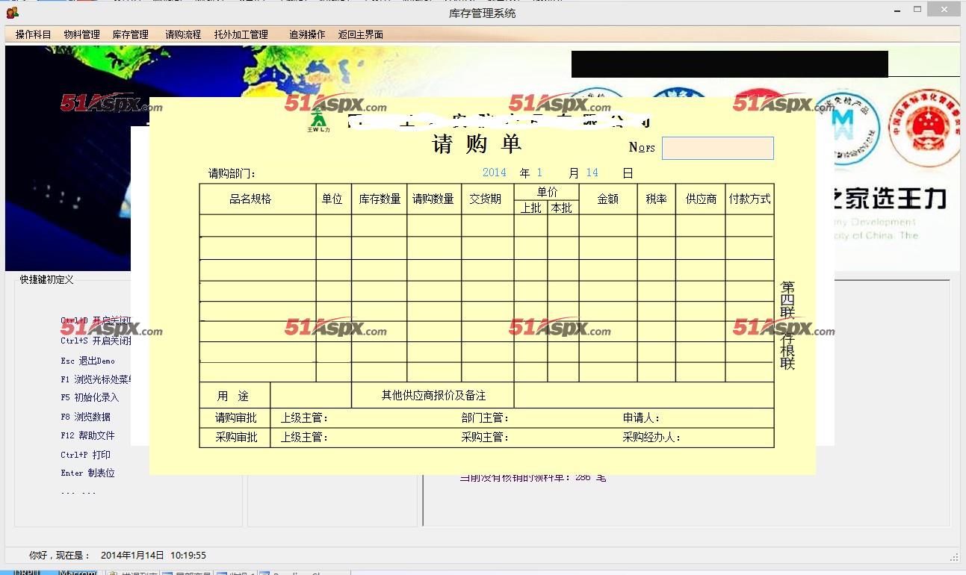Screen dimensions: 966x575
Task: Click the 金额 column header
Action: (607, 199)
